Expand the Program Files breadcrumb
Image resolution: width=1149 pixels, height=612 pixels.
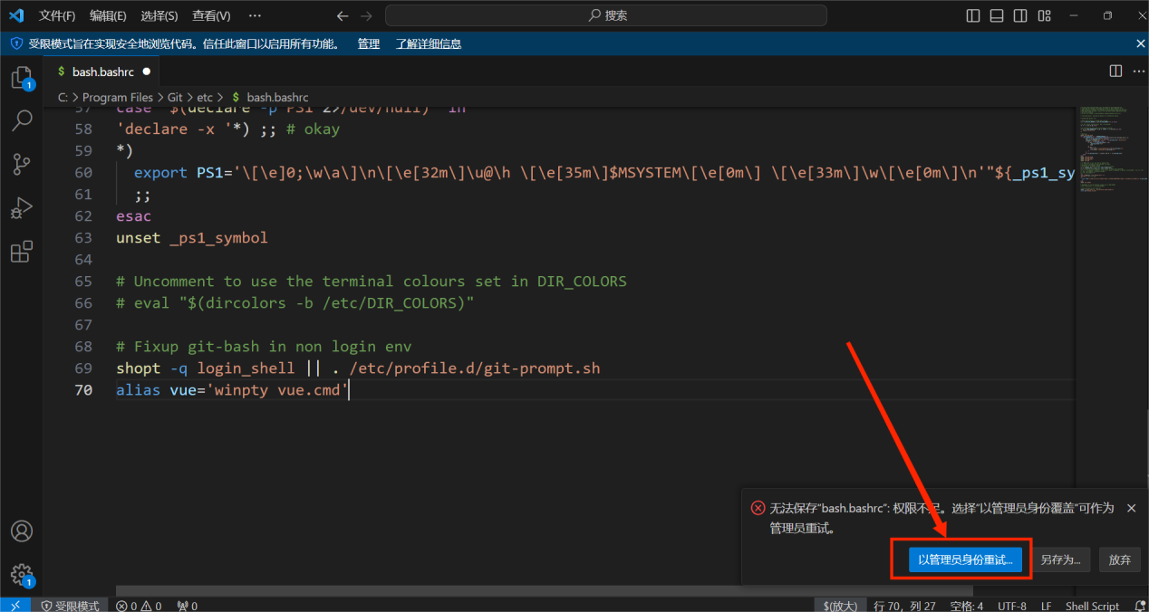click(x=118, y=97)
